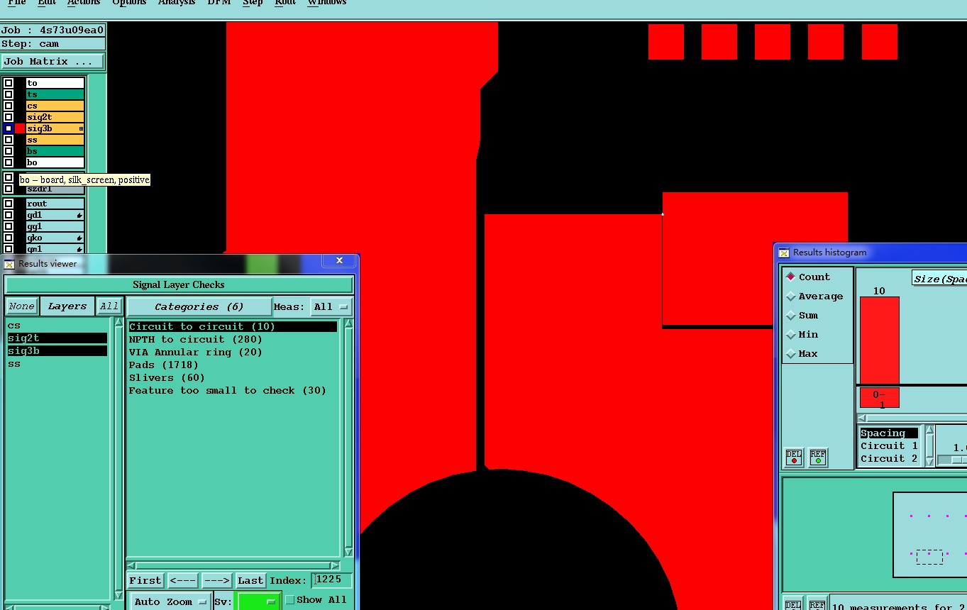Toggle the checkbox for layer rout
The image size is (967, 610).
[9, 204]
